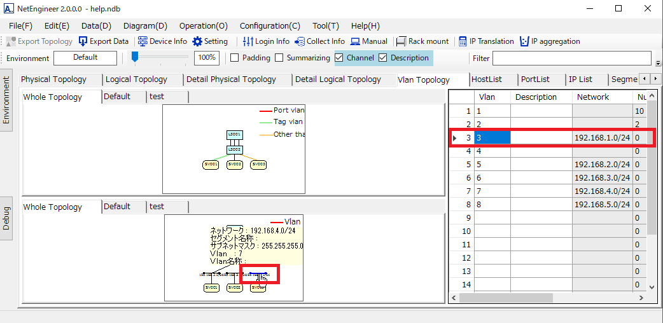Switch to the Physical Topology tab
Screen dimensions: 663x323
tap(53, 79)
